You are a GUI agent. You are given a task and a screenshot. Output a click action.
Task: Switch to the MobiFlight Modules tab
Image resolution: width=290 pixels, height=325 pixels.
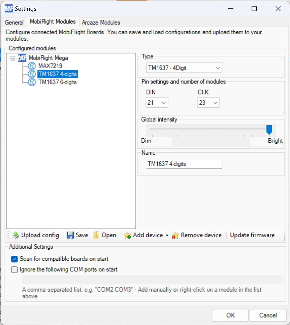(x=53, y=22)
